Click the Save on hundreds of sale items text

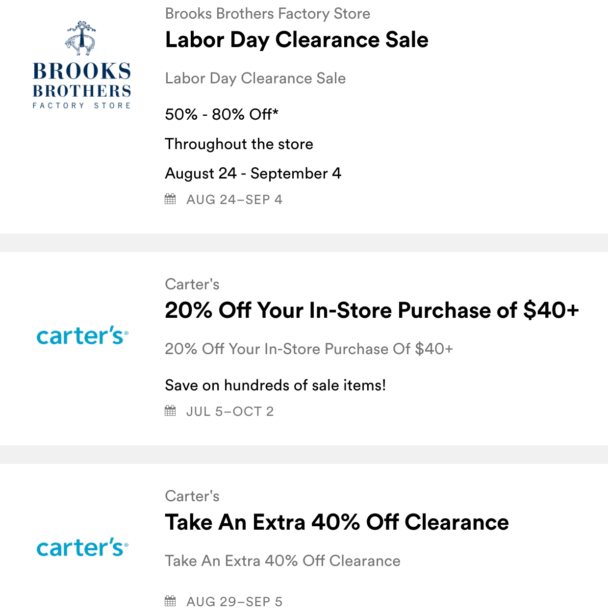click(275, 385)
